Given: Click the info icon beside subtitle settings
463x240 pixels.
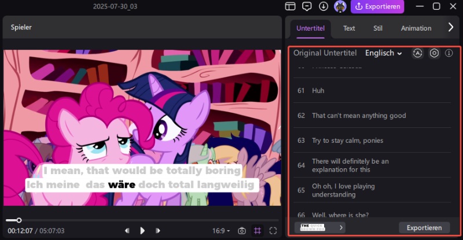Looking at the screenshot, I should point(449,53).
